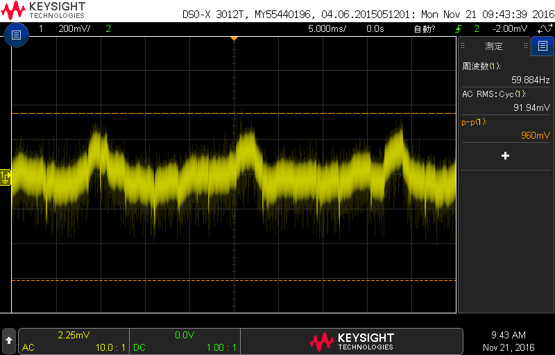This screenshot has width=555, height=355.
Task: Select the rising edge trigger slope icon
Action: click(x=459, y=28)
